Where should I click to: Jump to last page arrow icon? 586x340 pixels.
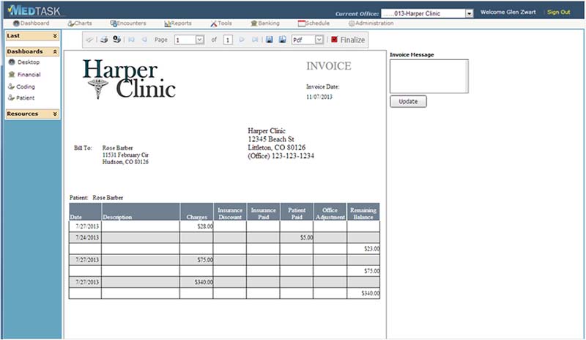255,40
